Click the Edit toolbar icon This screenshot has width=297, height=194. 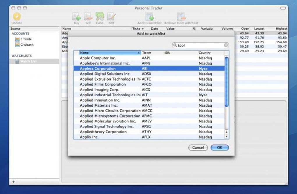point(111,17)
